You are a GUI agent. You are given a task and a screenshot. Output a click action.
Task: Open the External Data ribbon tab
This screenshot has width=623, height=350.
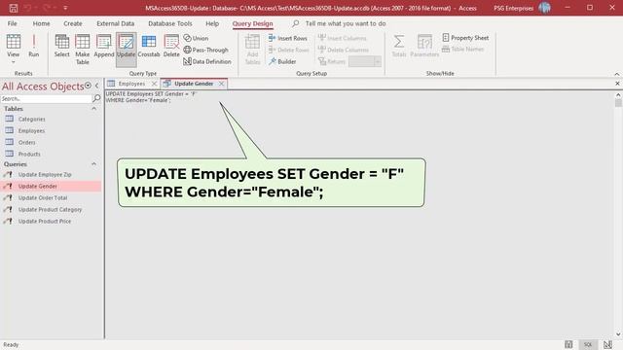115,23
